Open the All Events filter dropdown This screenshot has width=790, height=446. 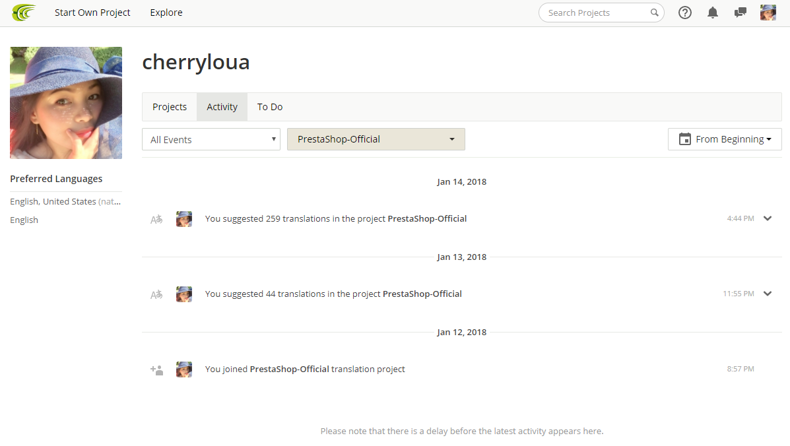click(x=211, y=139)
